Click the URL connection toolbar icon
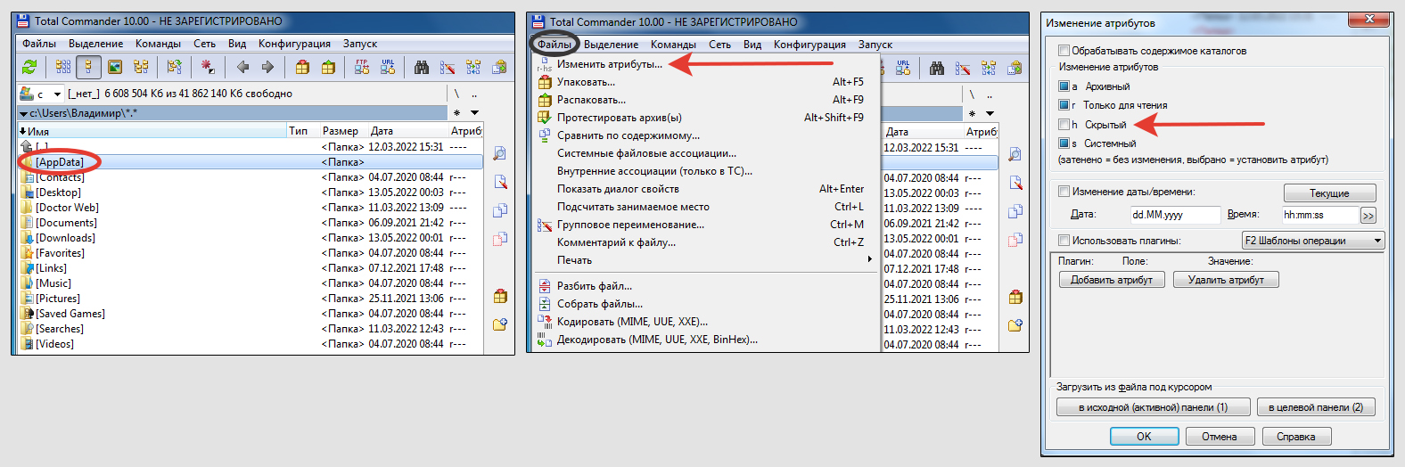This screenshot has width=1405, height=467. [388, 67]
